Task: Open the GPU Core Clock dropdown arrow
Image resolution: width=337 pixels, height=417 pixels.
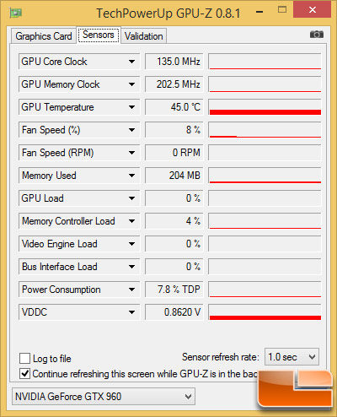Action: click(x=131, y=62)
